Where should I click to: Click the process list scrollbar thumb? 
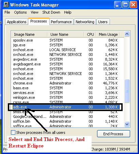click(x=127, y=91)
